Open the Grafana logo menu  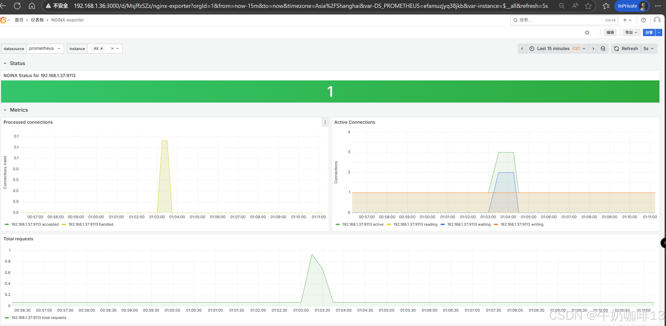pyautogui.click(x=4, y=20)
